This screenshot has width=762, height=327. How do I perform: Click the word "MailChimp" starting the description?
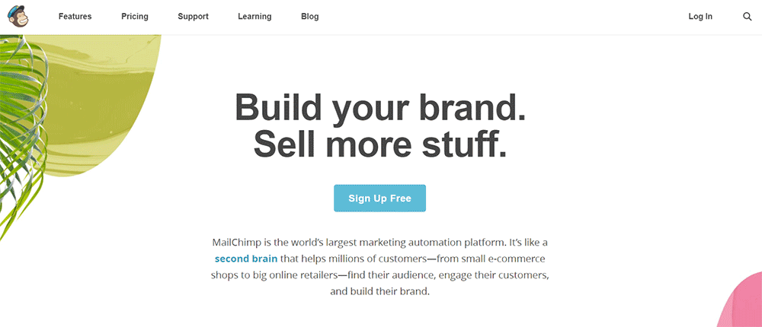point(238,243)
